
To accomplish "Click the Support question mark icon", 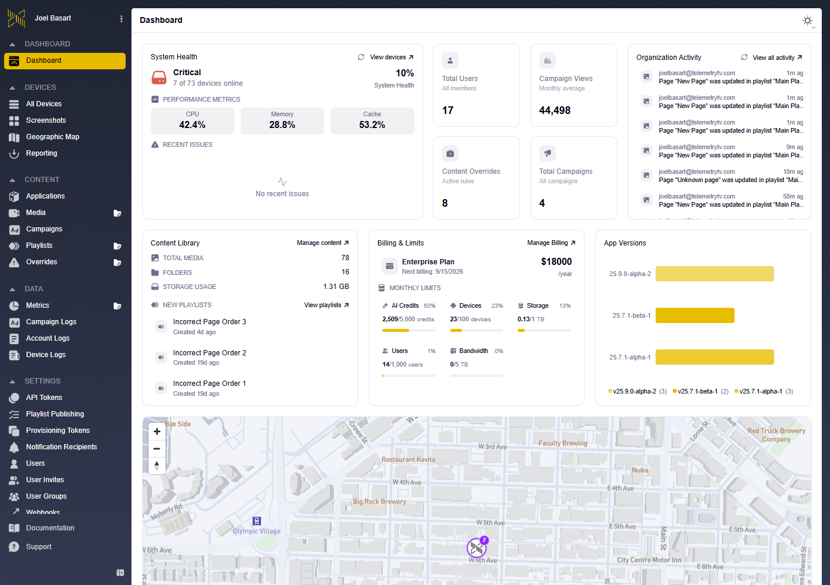I will pyautogui.click(x=14, y=547).
